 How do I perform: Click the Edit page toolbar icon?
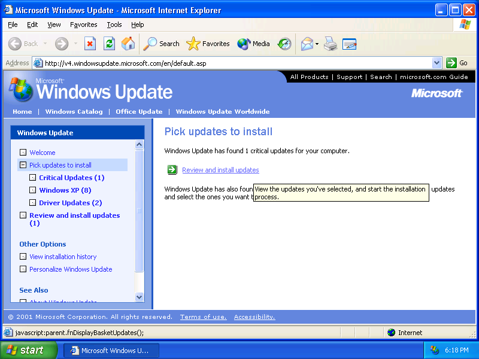(349, 44)
